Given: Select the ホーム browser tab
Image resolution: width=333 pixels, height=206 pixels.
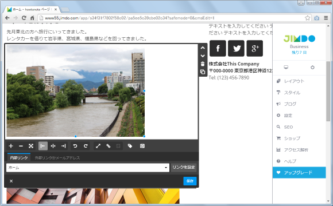Looking at the screenshot, I should click(x=32, y=10).
